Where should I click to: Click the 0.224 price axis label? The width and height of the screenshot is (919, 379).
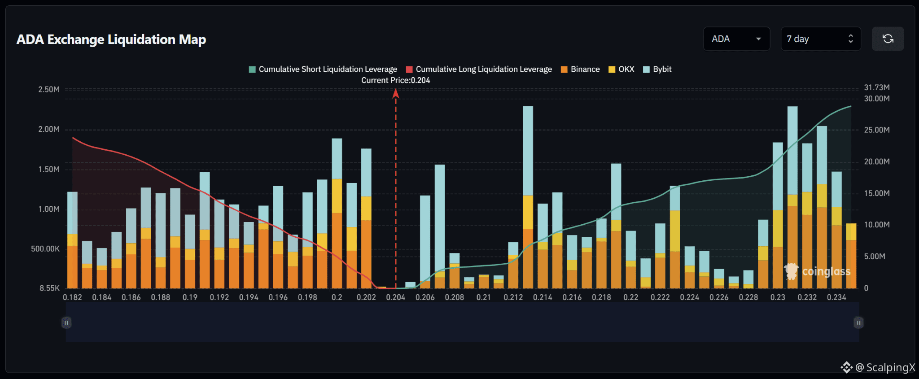click(x=690, y=297)
